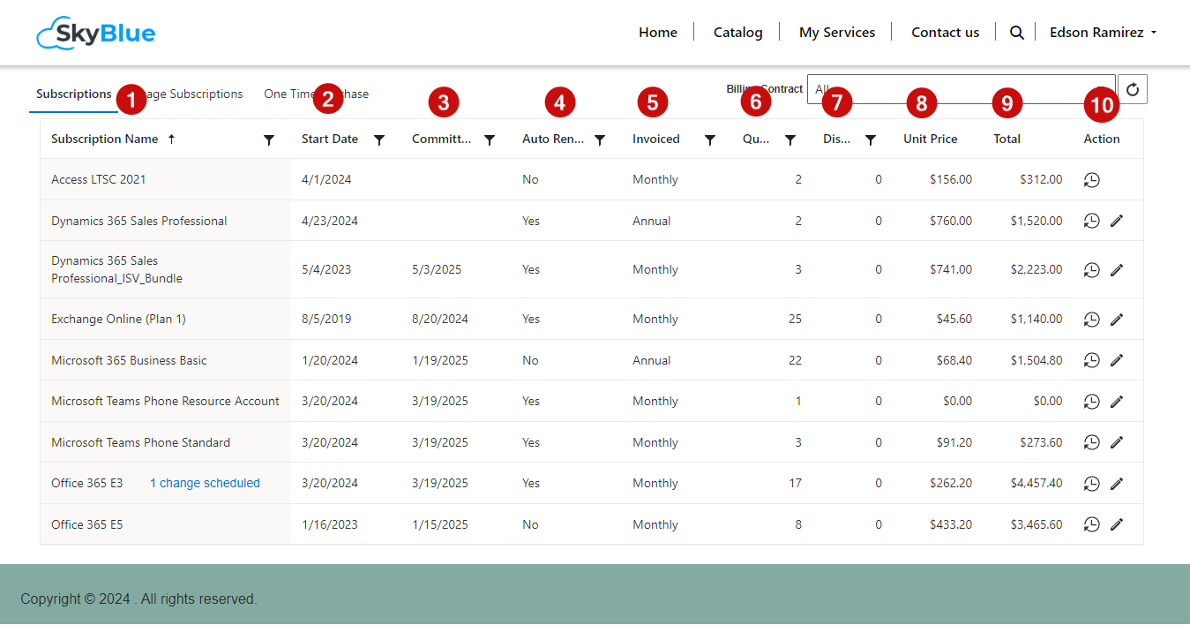Click the SkyBlue logo

coord(95,34)
